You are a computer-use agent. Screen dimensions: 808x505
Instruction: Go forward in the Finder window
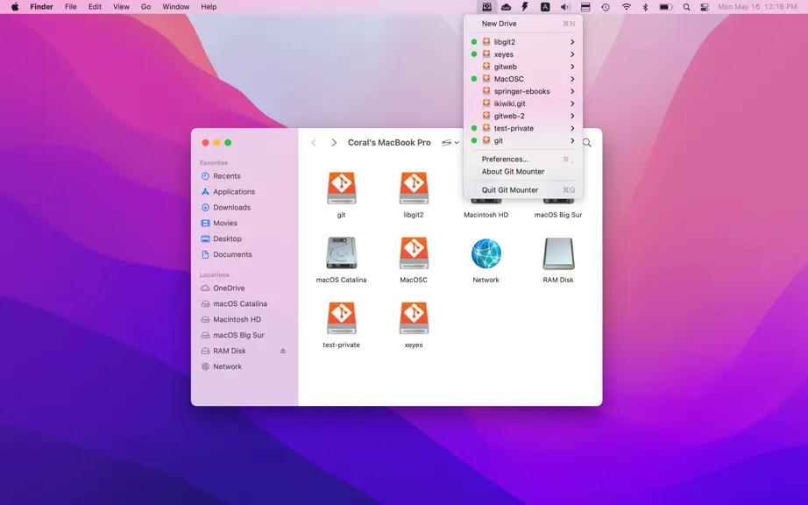tap(333, 143)
